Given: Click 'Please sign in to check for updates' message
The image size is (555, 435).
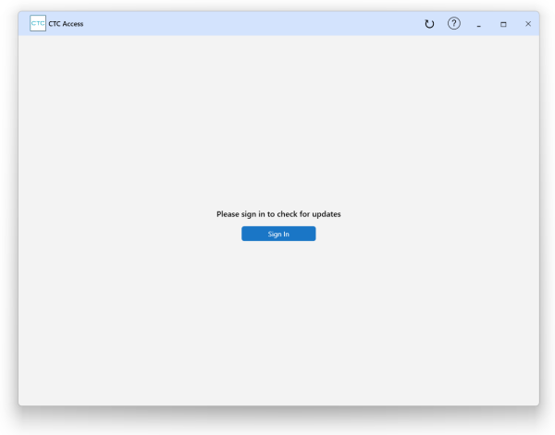Looking at the screenshot, I should 278,214.
